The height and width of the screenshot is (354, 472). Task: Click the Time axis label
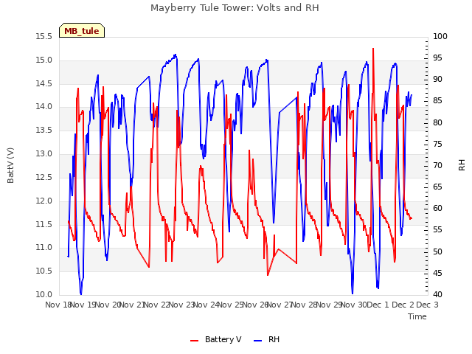click(x=417, y=316)
